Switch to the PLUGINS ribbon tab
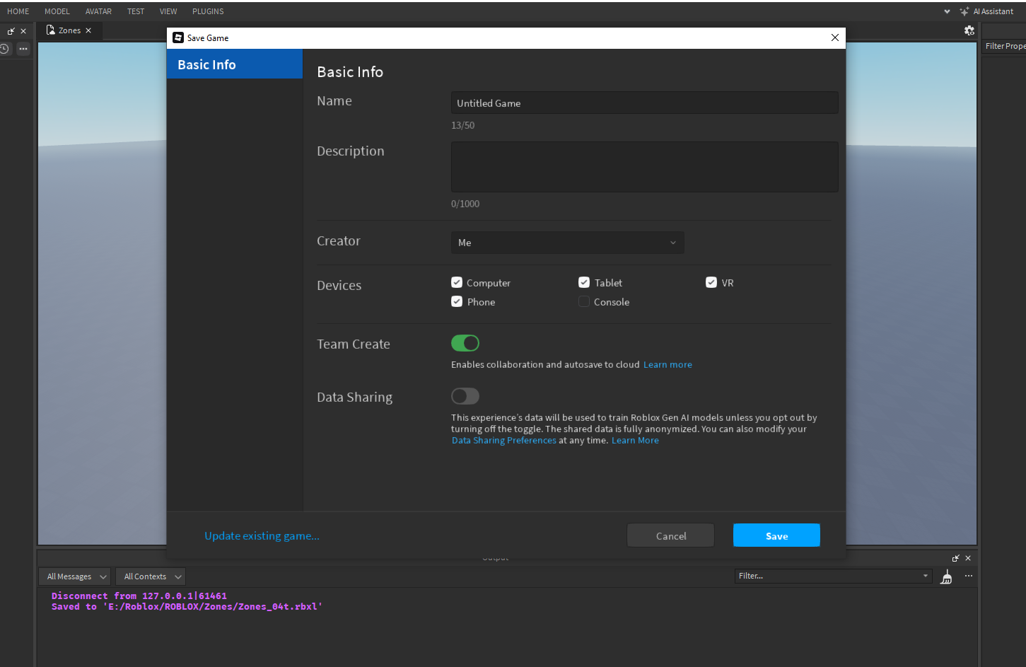Viewport: 1026px width, 667px height. (208, 11)
